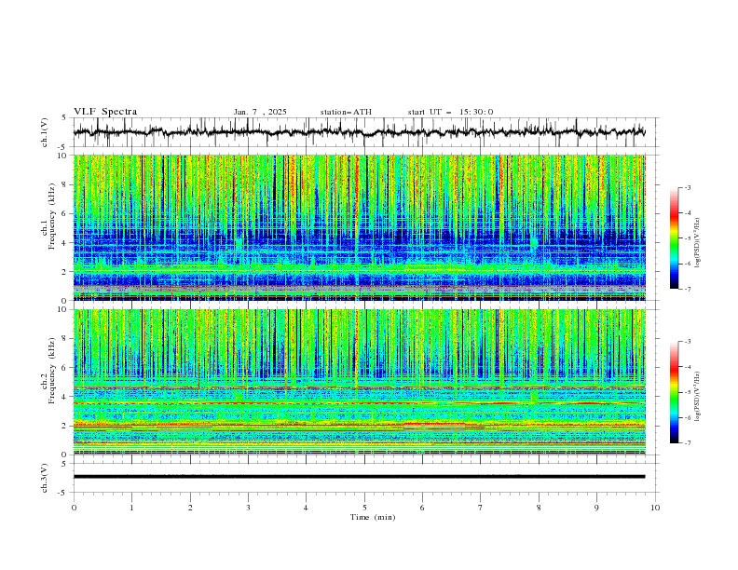Image resolution: width=738 pixels, height=570 pixels.
Task: Click time axis tick label "0"
Action: pos(74,508)
